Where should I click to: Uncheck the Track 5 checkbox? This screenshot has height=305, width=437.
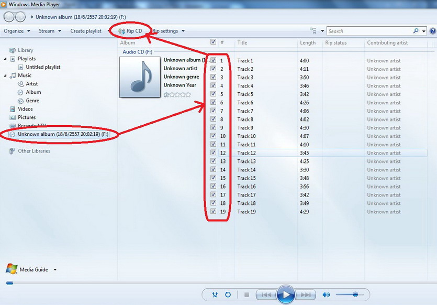pyautogui.click(x=213, y=93)
